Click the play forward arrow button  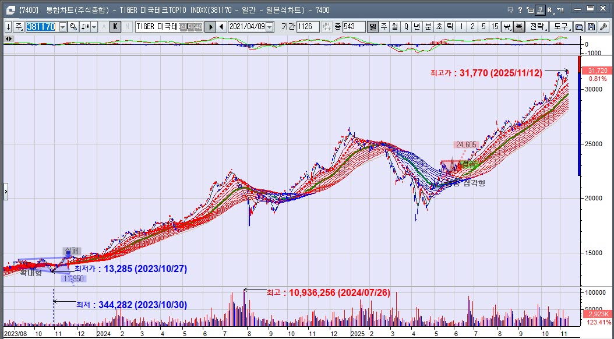point(211,27)
